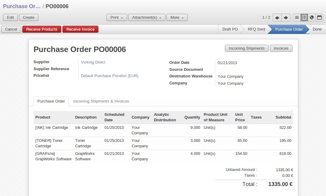326x196 pixels.
Task: Cancel the purchase order
Action: tap(11, 29)
